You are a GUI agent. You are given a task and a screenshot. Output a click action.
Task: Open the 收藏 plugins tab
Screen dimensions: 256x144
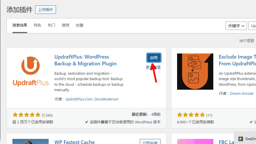click(79, 25)
